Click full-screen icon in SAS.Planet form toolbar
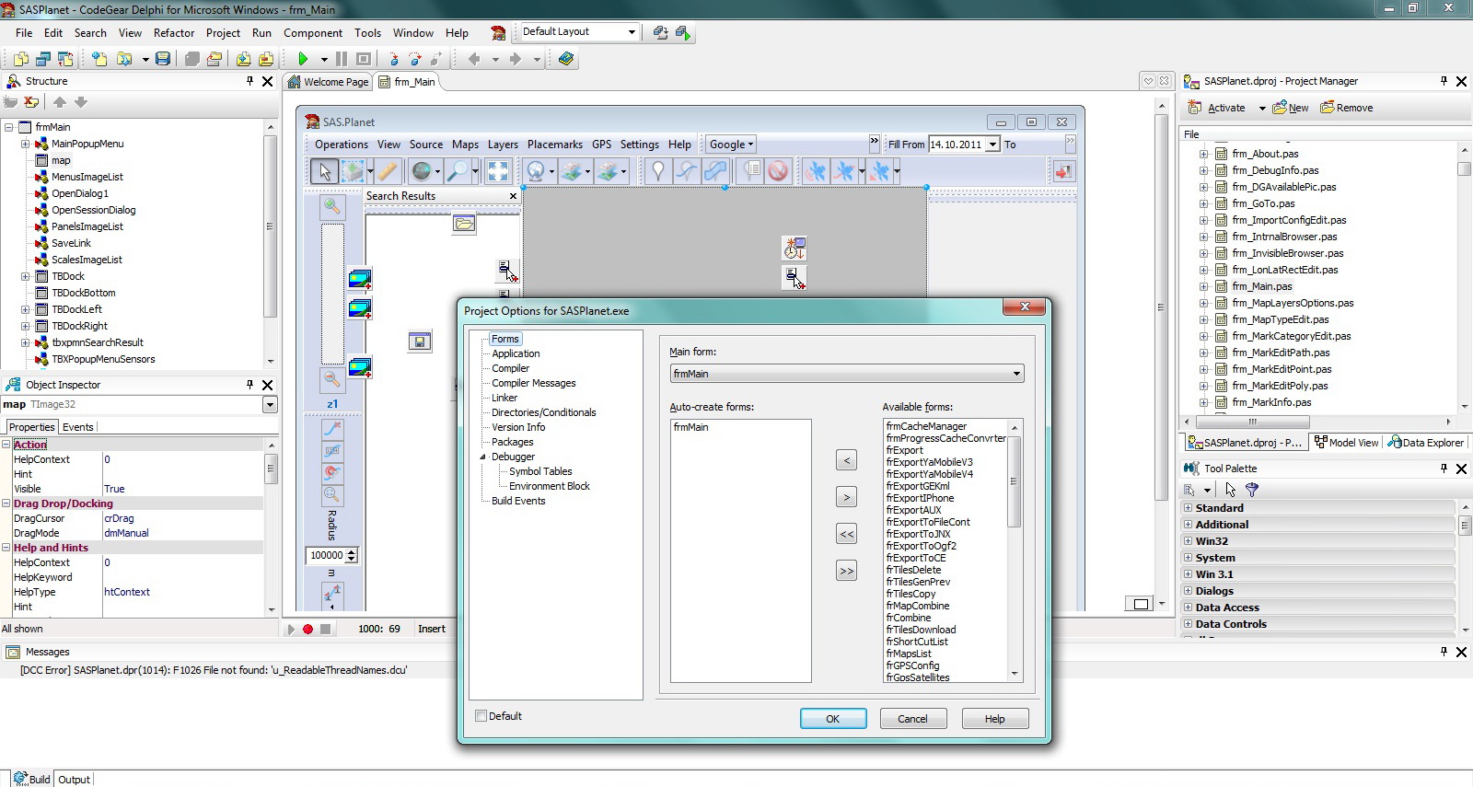Screen dimensions: 1473x787 (497, 171)
